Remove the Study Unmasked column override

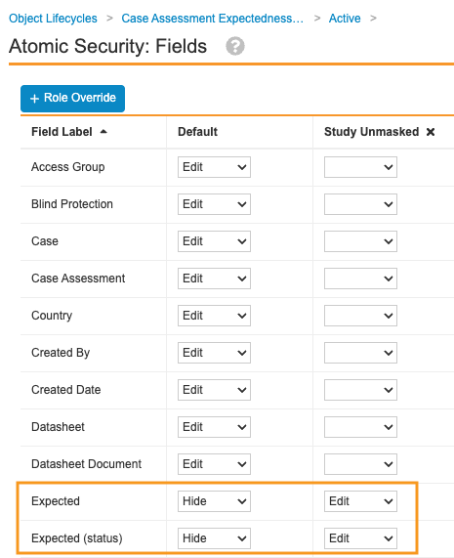tap(431, 132)
